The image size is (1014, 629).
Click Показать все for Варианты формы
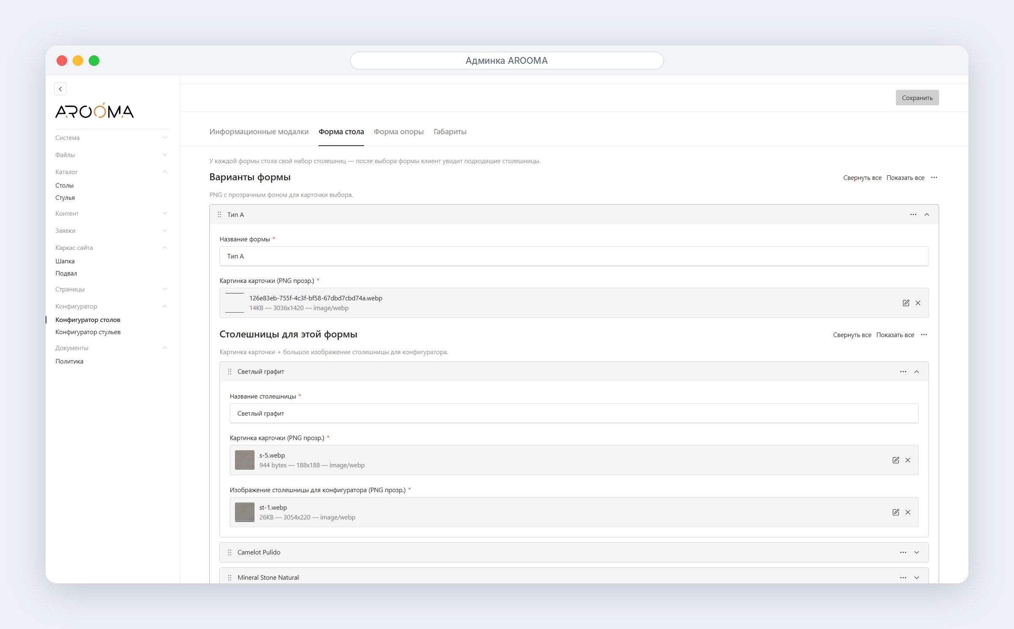pos(905,178)
